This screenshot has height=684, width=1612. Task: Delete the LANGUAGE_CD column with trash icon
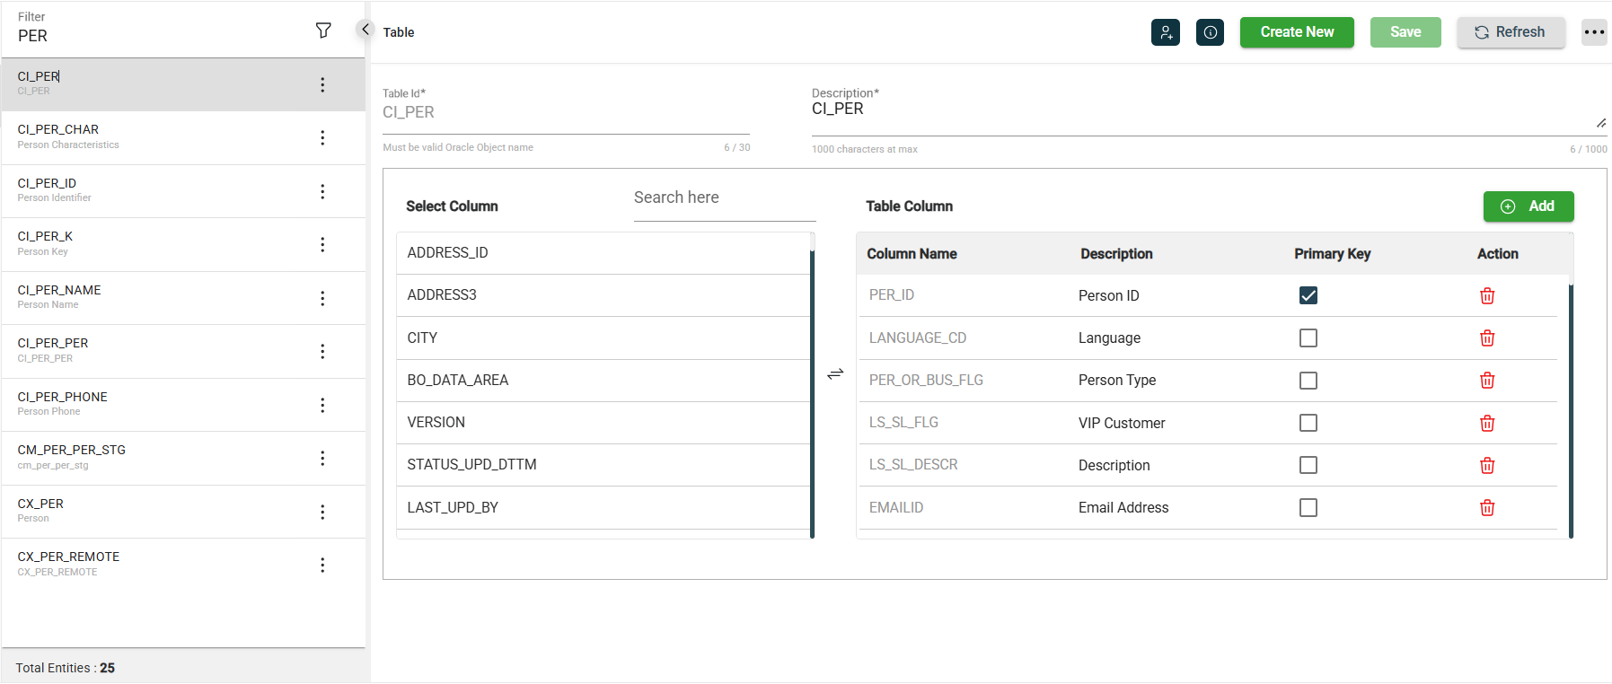(1486, 338)
